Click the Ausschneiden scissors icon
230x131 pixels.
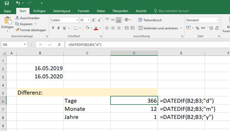(x=17, y=18)
